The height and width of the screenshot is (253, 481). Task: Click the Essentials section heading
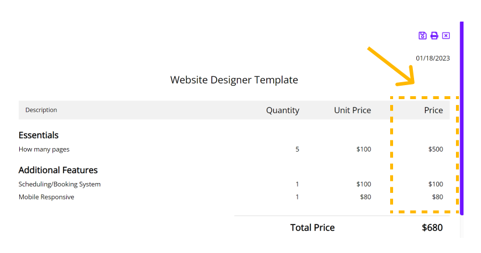click(x=38, y=135)
